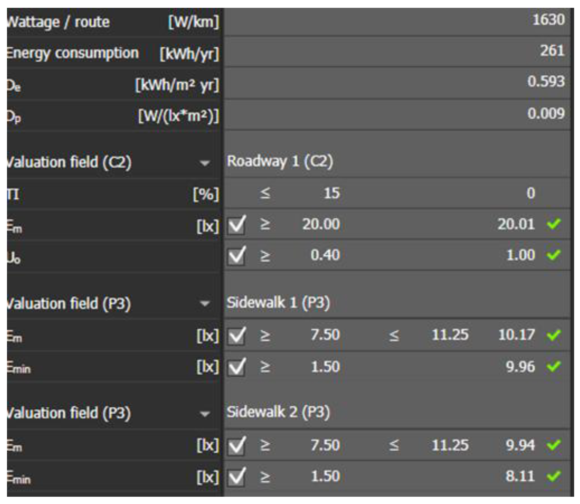Edit Roadway 1 Em minimum 20.00

(321, 224)
